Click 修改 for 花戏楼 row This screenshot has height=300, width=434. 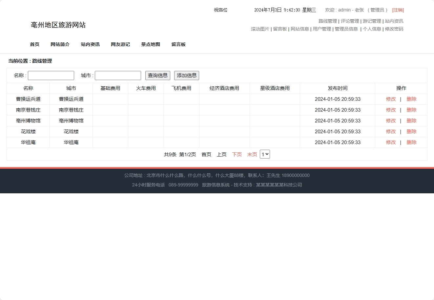click(x=391, y=132)
